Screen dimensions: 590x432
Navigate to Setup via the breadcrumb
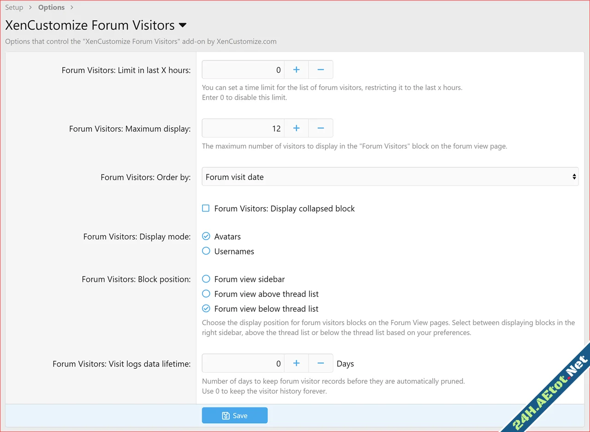[x=14, y=7]
